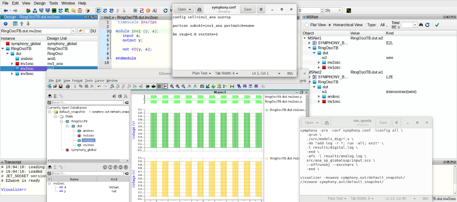Click the up arrow icon in the Design panel
Image resolution: width=457 pixels, height=202 pixels.
pyautogui.click(x=22, y=24)
